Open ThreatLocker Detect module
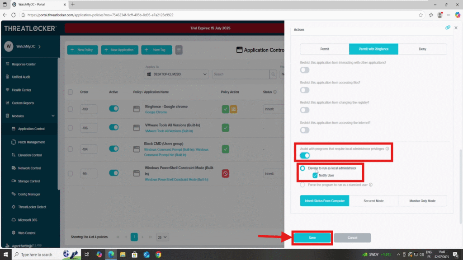Image resolution: width=463 pixels, height=260 pixels. coord(32,207)
